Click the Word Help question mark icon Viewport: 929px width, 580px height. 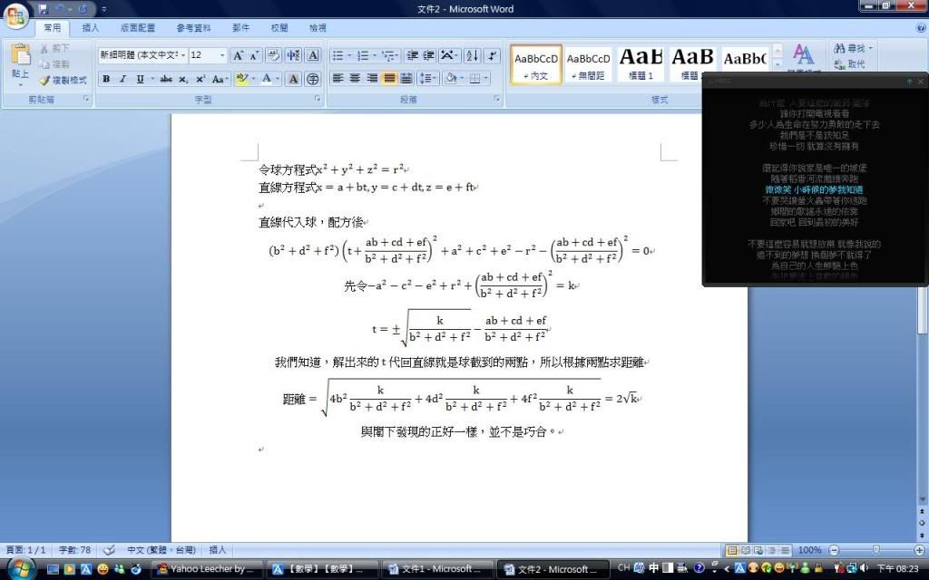[x=922, y=27]
